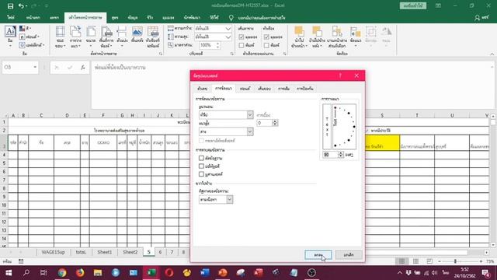This screenshot has height=280, width=497.
Task: Open the Vertical alignment dropdown
Action: tap(250, 131)
